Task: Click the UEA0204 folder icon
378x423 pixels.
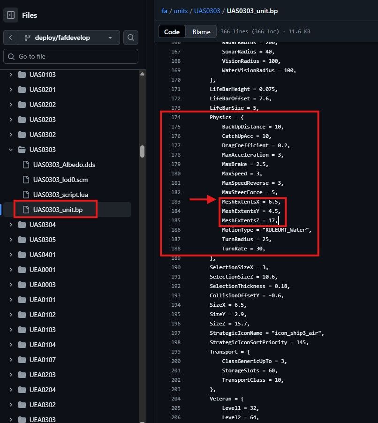Action: point(22,390)
